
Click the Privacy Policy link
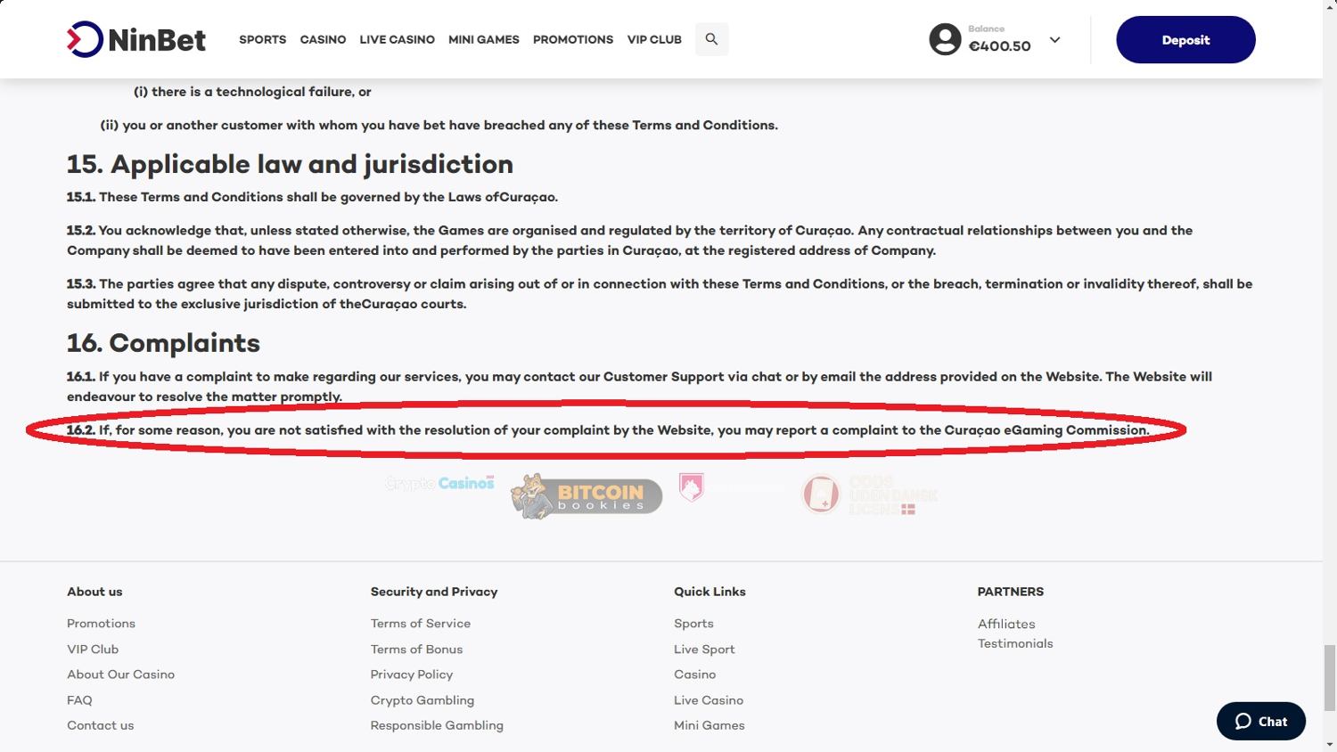(x=411, y=674)
